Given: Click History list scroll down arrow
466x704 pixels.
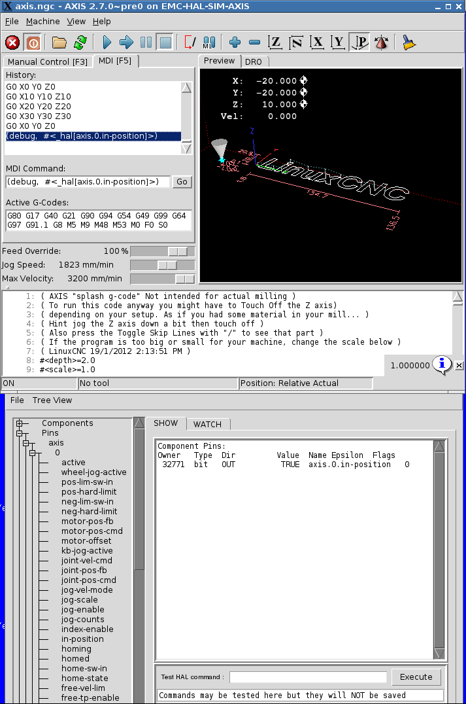Looking at the screenshot, I should click(186, 148).
